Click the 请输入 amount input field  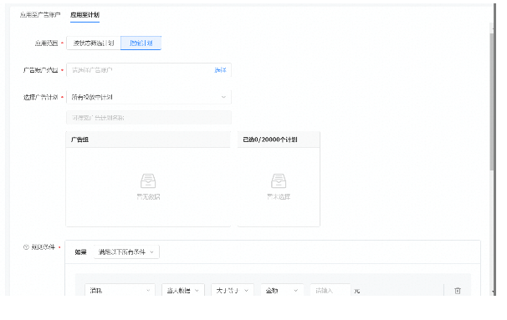(x=330, y=291)
